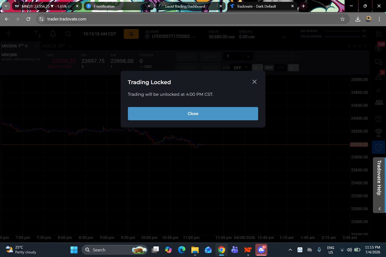Image resolution: width=386 pixels, height=257 pixels.
Task: Switch to the MGCJ6 15m chart tab
Action: (x=53, y=46)
